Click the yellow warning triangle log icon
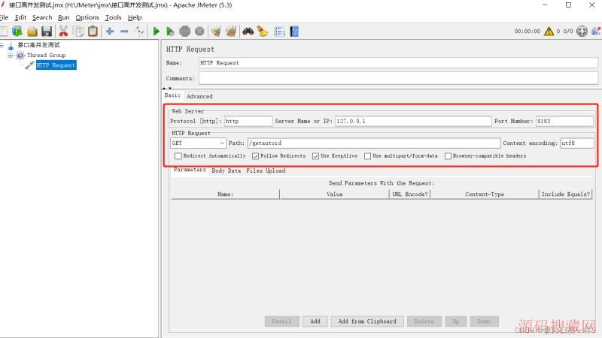 pyautogui.click(x=549, y=31)
